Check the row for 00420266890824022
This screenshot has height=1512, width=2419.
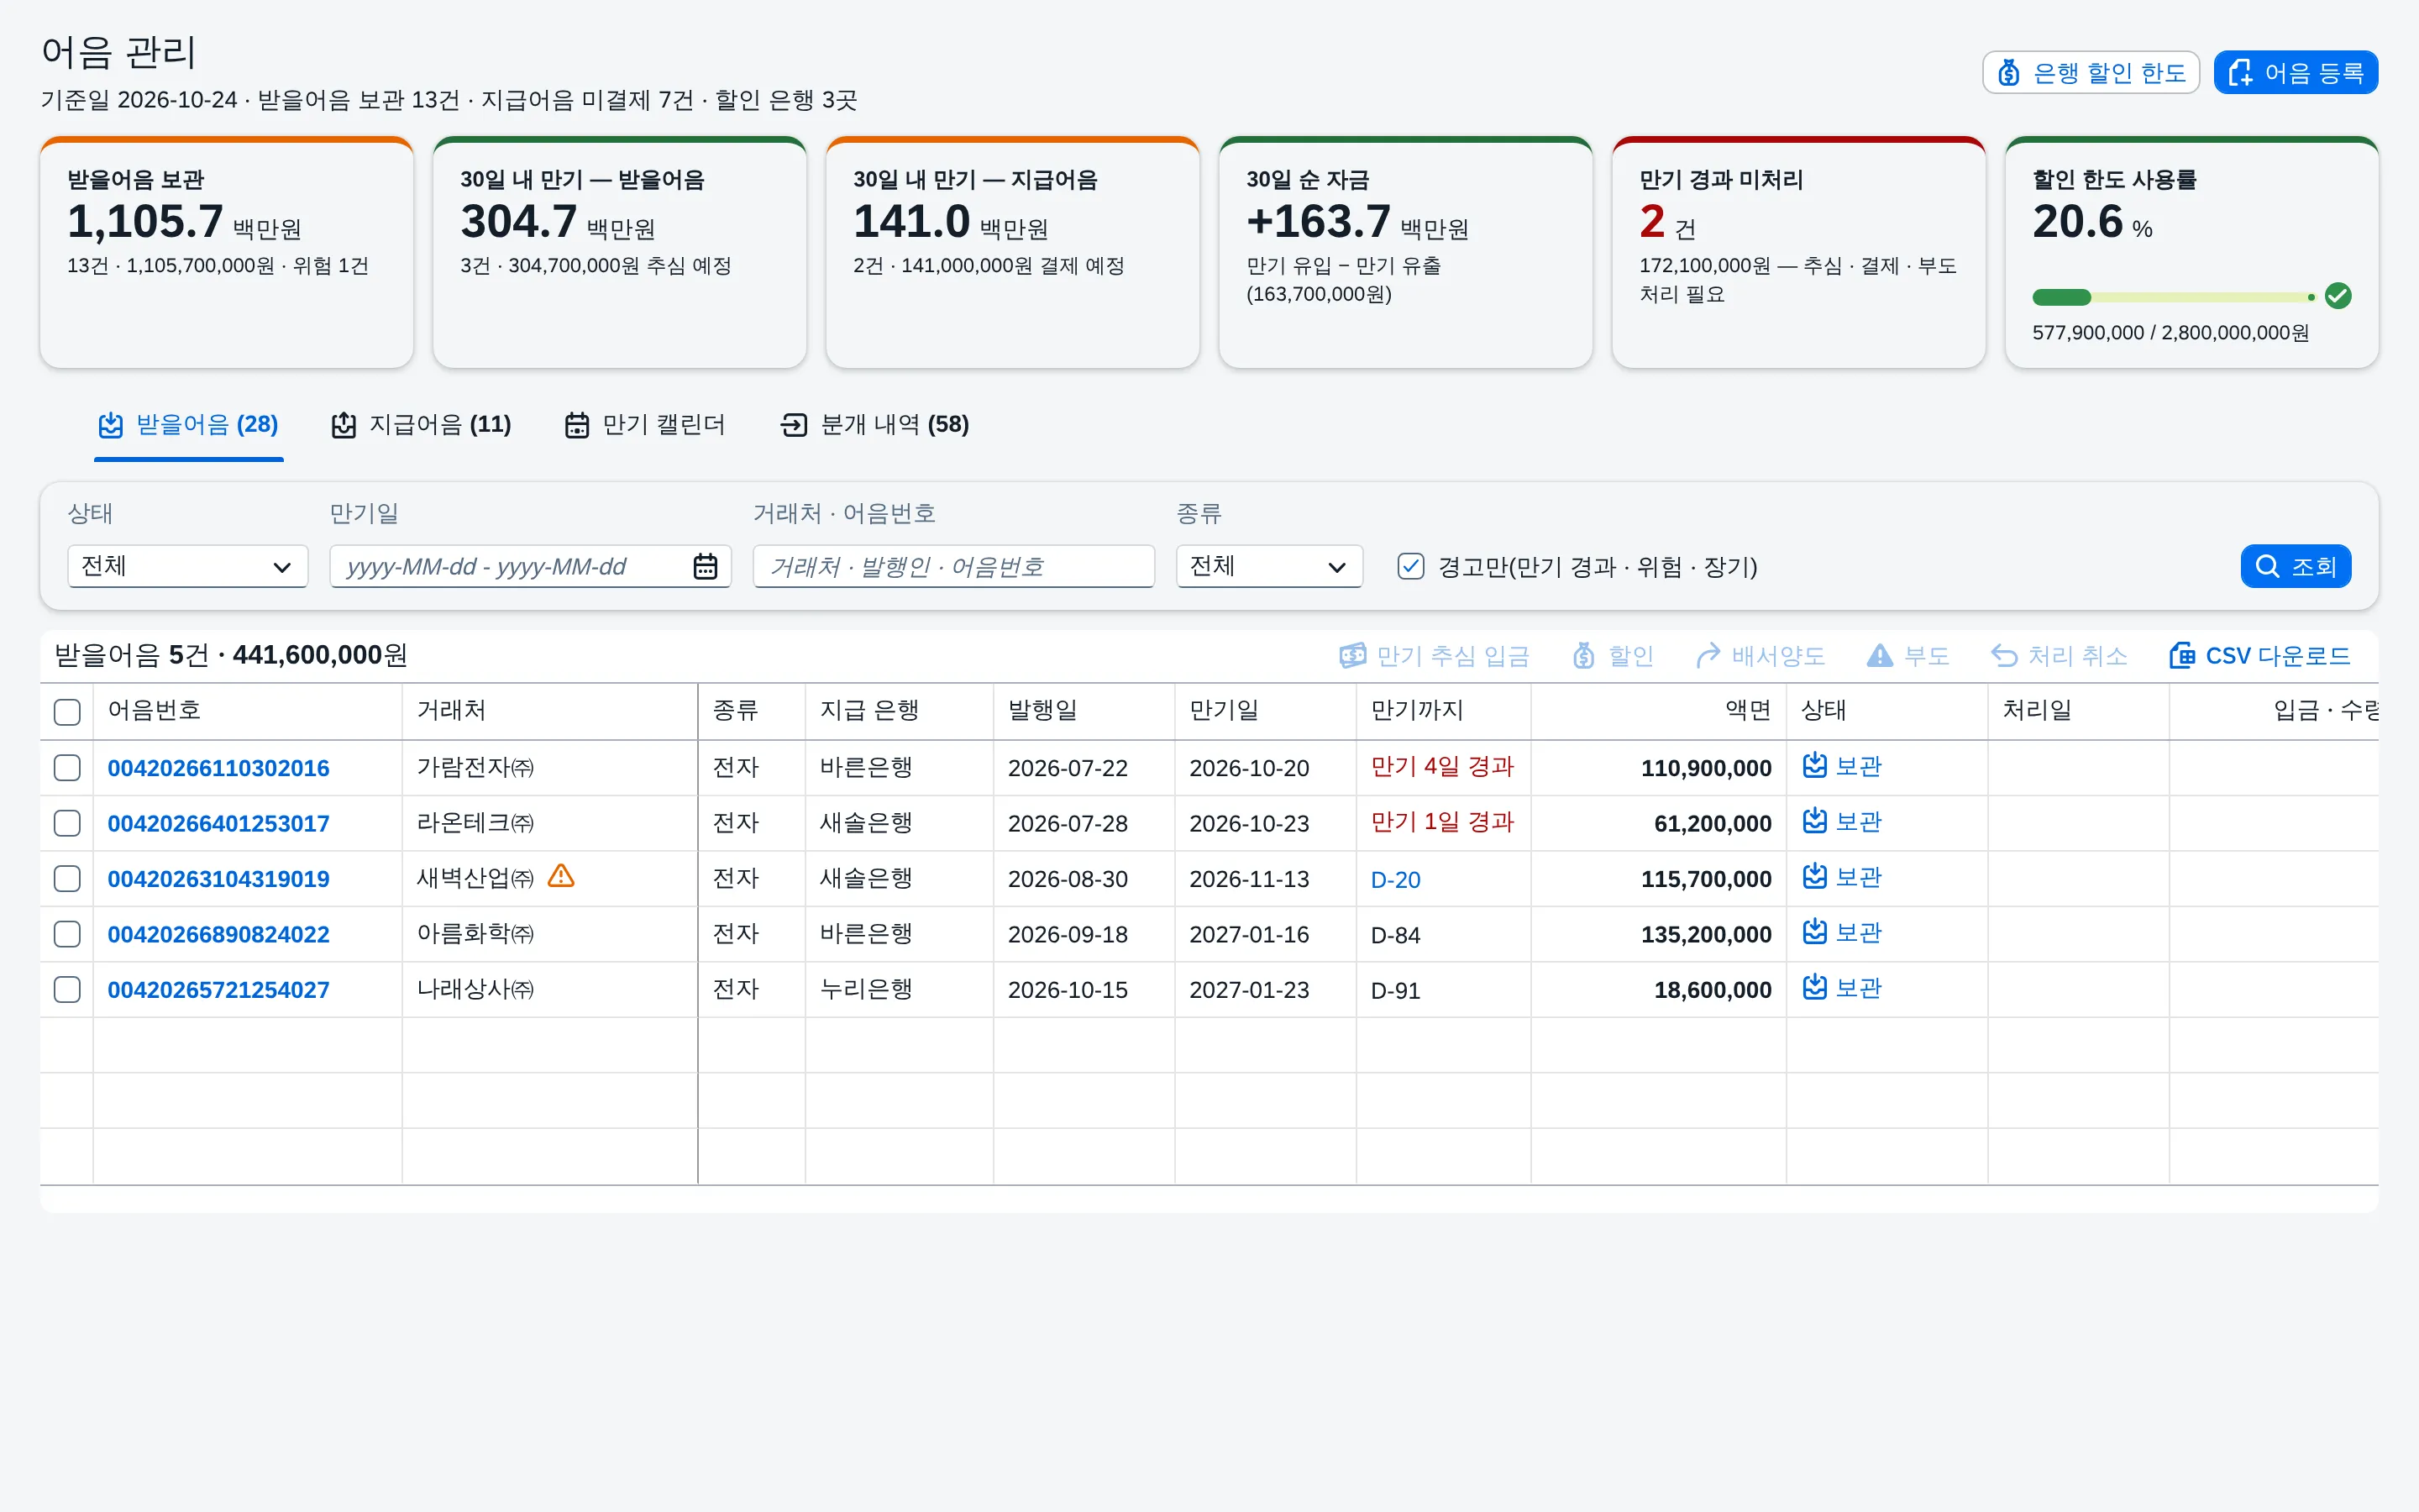pos(67,934)
